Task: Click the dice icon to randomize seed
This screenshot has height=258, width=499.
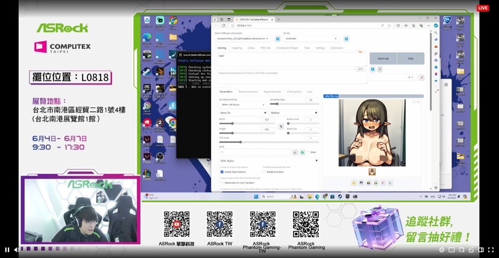Action: click(295, 153)
